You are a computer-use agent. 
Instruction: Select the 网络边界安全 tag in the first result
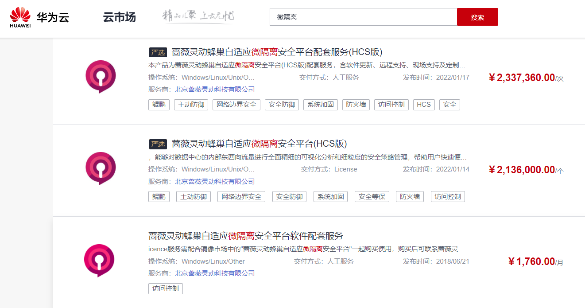tap(236, 105)
